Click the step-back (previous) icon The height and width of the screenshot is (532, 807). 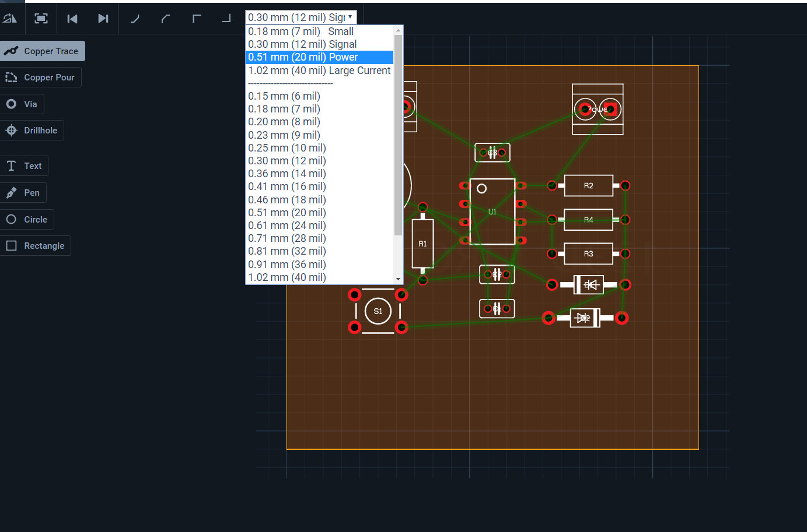72,19
